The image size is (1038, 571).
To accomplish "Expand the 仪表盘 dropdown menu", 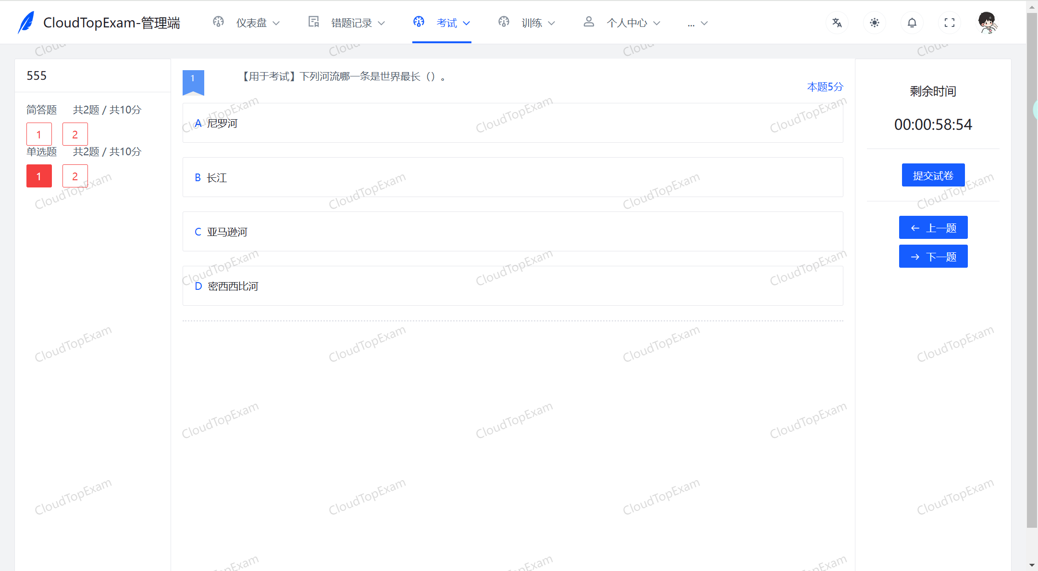I will (x=251, y=23).
